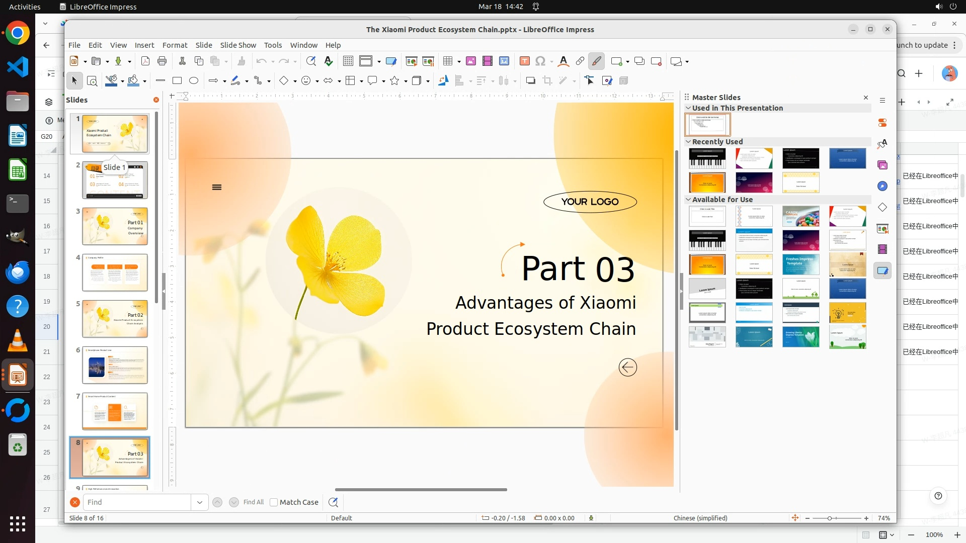Open the Find field history dropdown

point(200,502)
